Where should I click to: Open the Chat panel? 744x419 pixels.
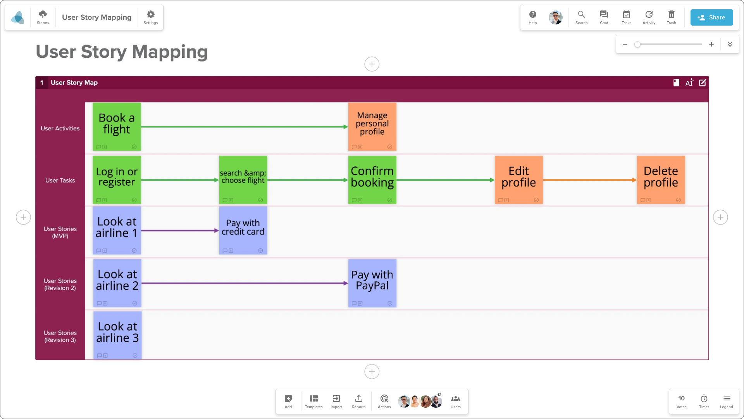pyautogui.click(x=604, y=17)
